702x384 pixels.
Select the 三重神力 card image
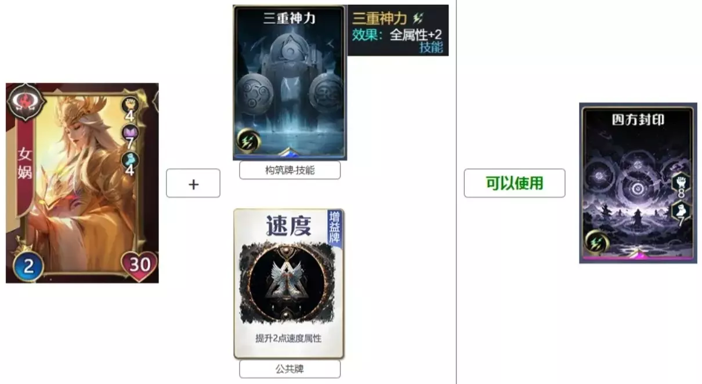290,82
